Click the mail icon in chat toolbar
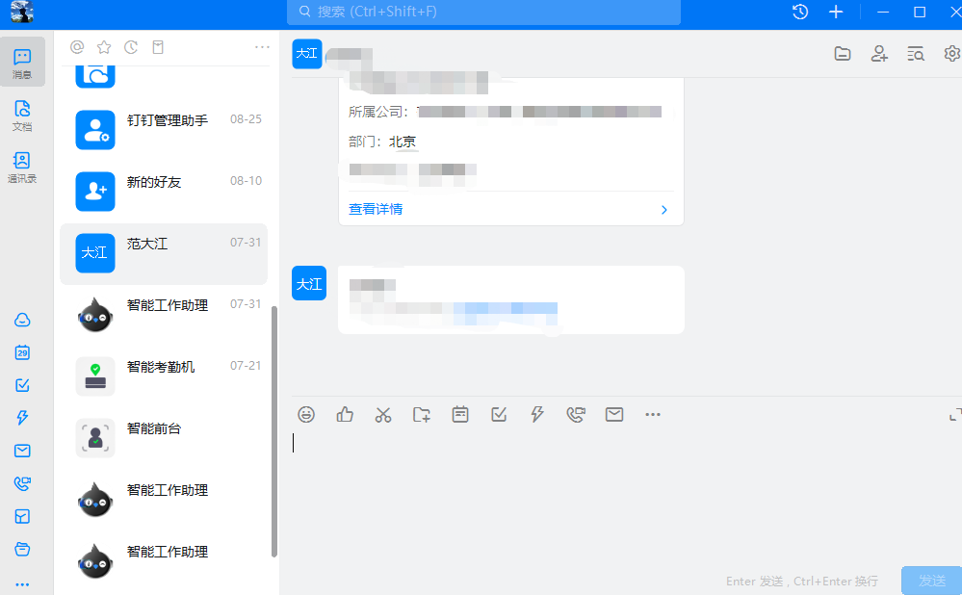 click(x=614, y=415)
